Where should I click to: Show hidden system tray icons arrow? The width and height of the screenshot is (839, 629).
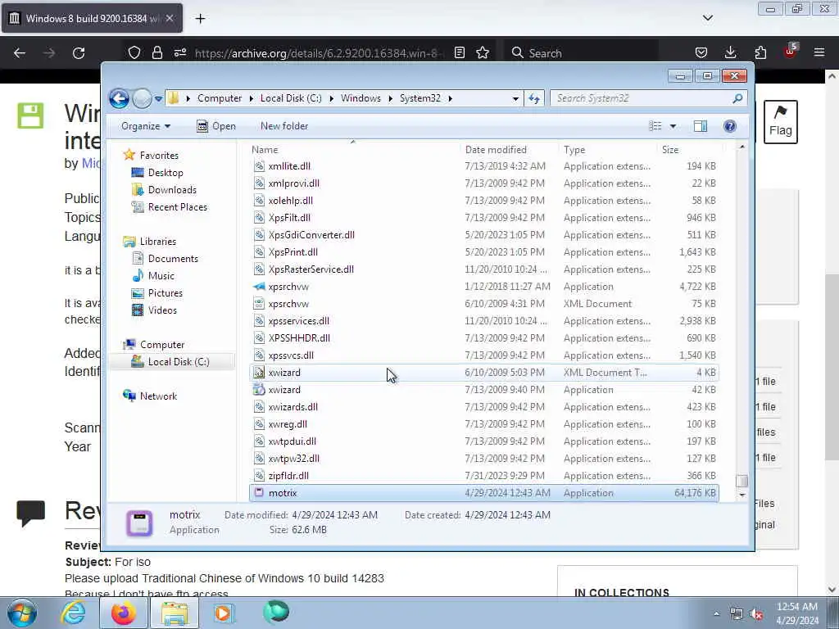coord(716,614)
